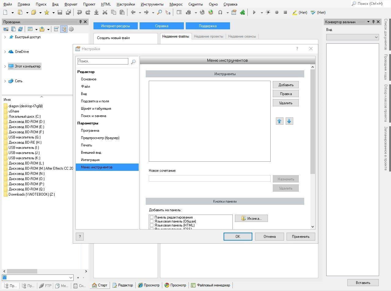Image resolution: width=391 pixels, height=291 pixels.
Task: Click the green globe browser icon
Action: pyautogui.click(x=211, y=13)
